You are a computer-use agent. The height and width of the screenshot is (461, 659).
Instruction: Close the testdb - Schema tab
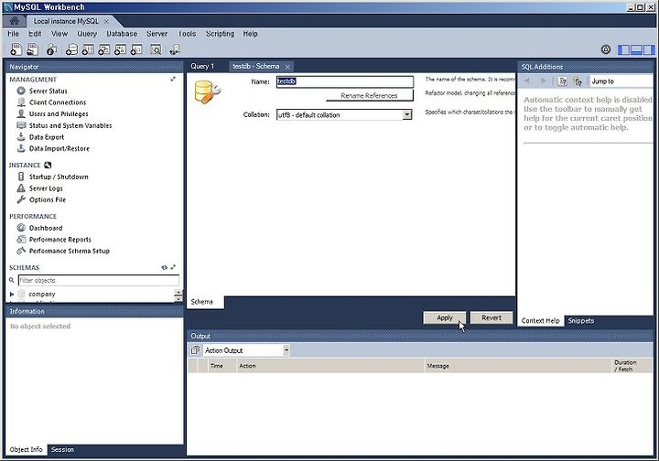pyautogui.click(x=287, y=67)
